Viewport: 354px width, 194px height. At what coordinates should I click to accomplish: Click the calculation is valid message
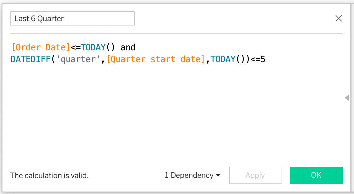(49, 175)
